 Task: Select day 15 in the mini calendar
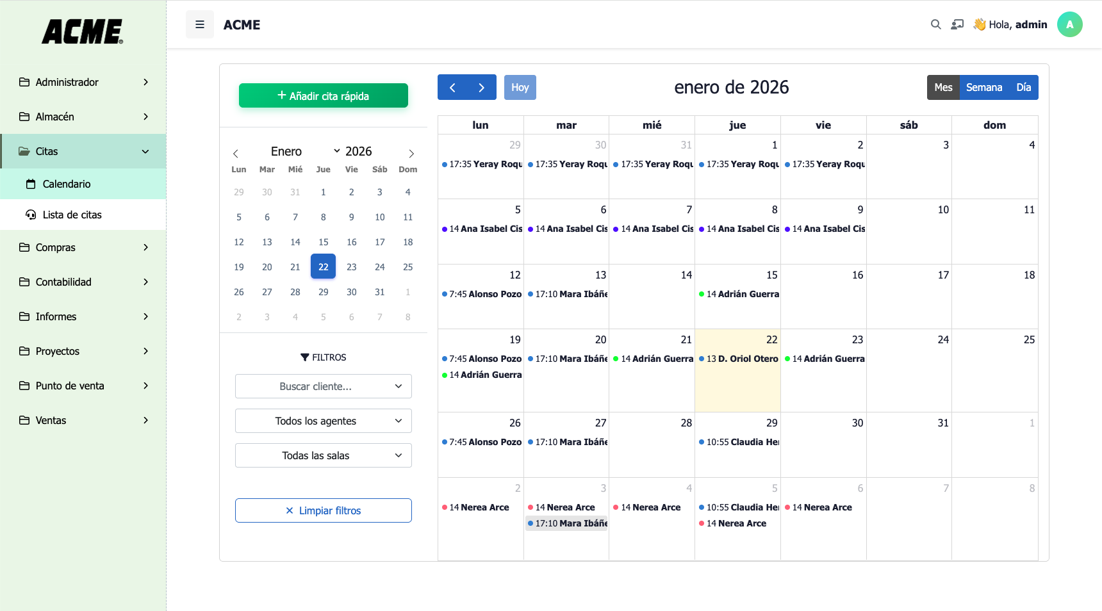click(324, 242)
